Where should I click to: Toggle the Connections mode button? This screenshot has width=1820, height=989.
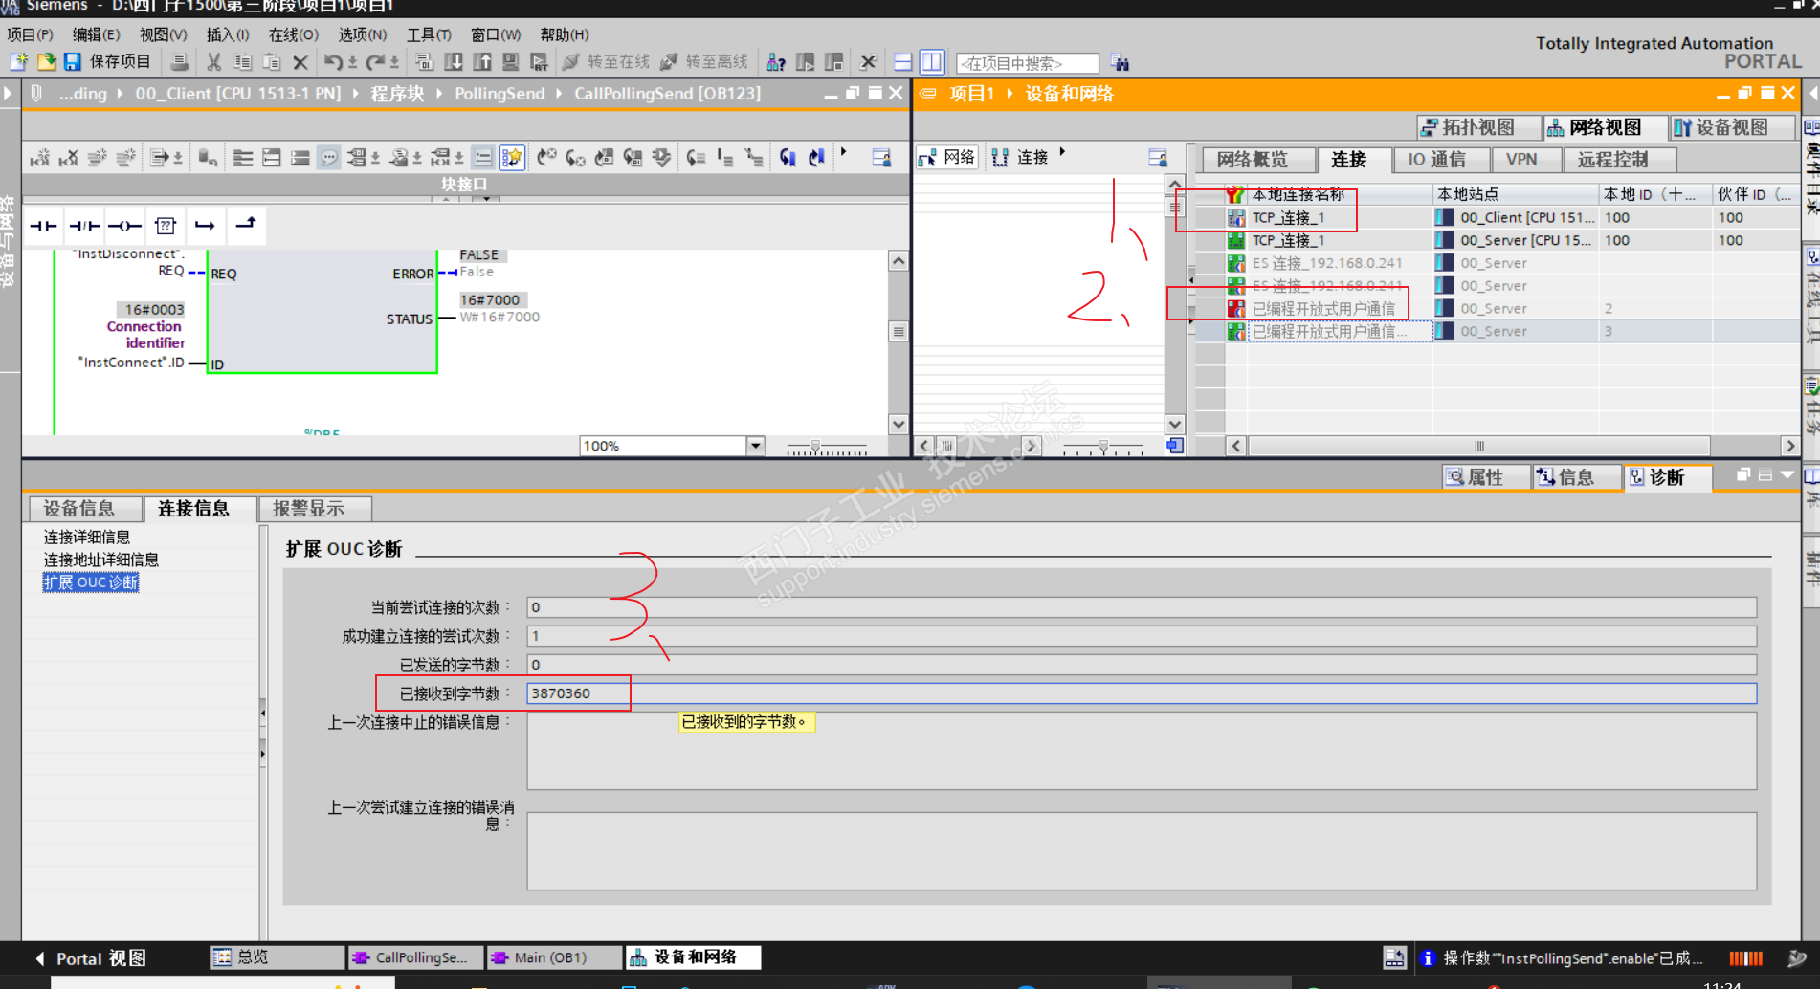click(1020, 157)
